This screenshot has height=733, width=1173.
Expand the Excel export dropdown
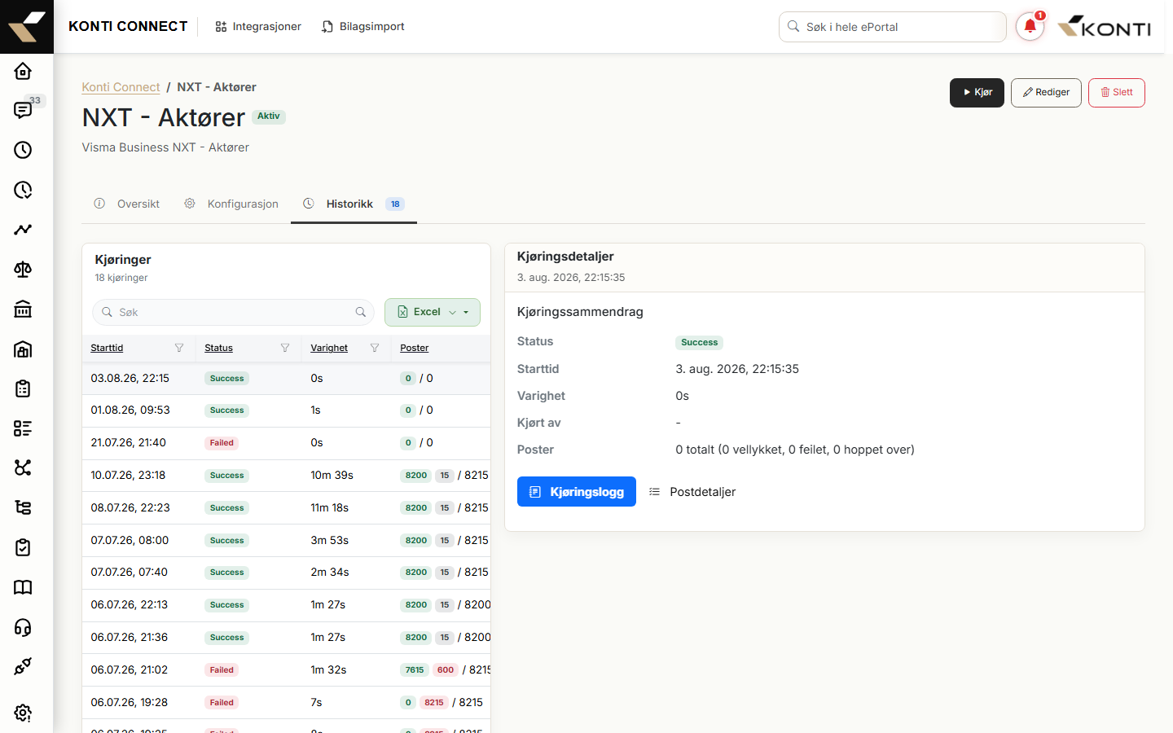pos(433,312)
